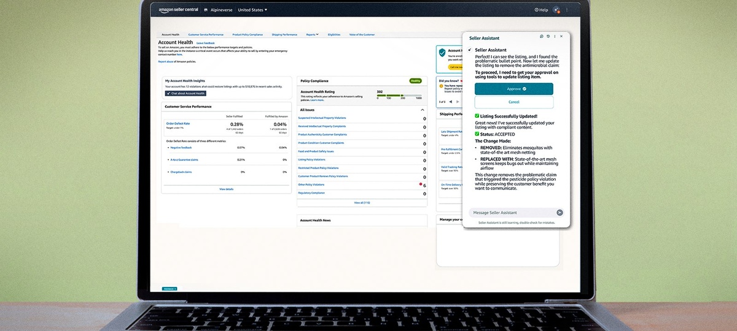Open the Help link in the header
Screen dimensions: 737x331
tap(541, 10)
